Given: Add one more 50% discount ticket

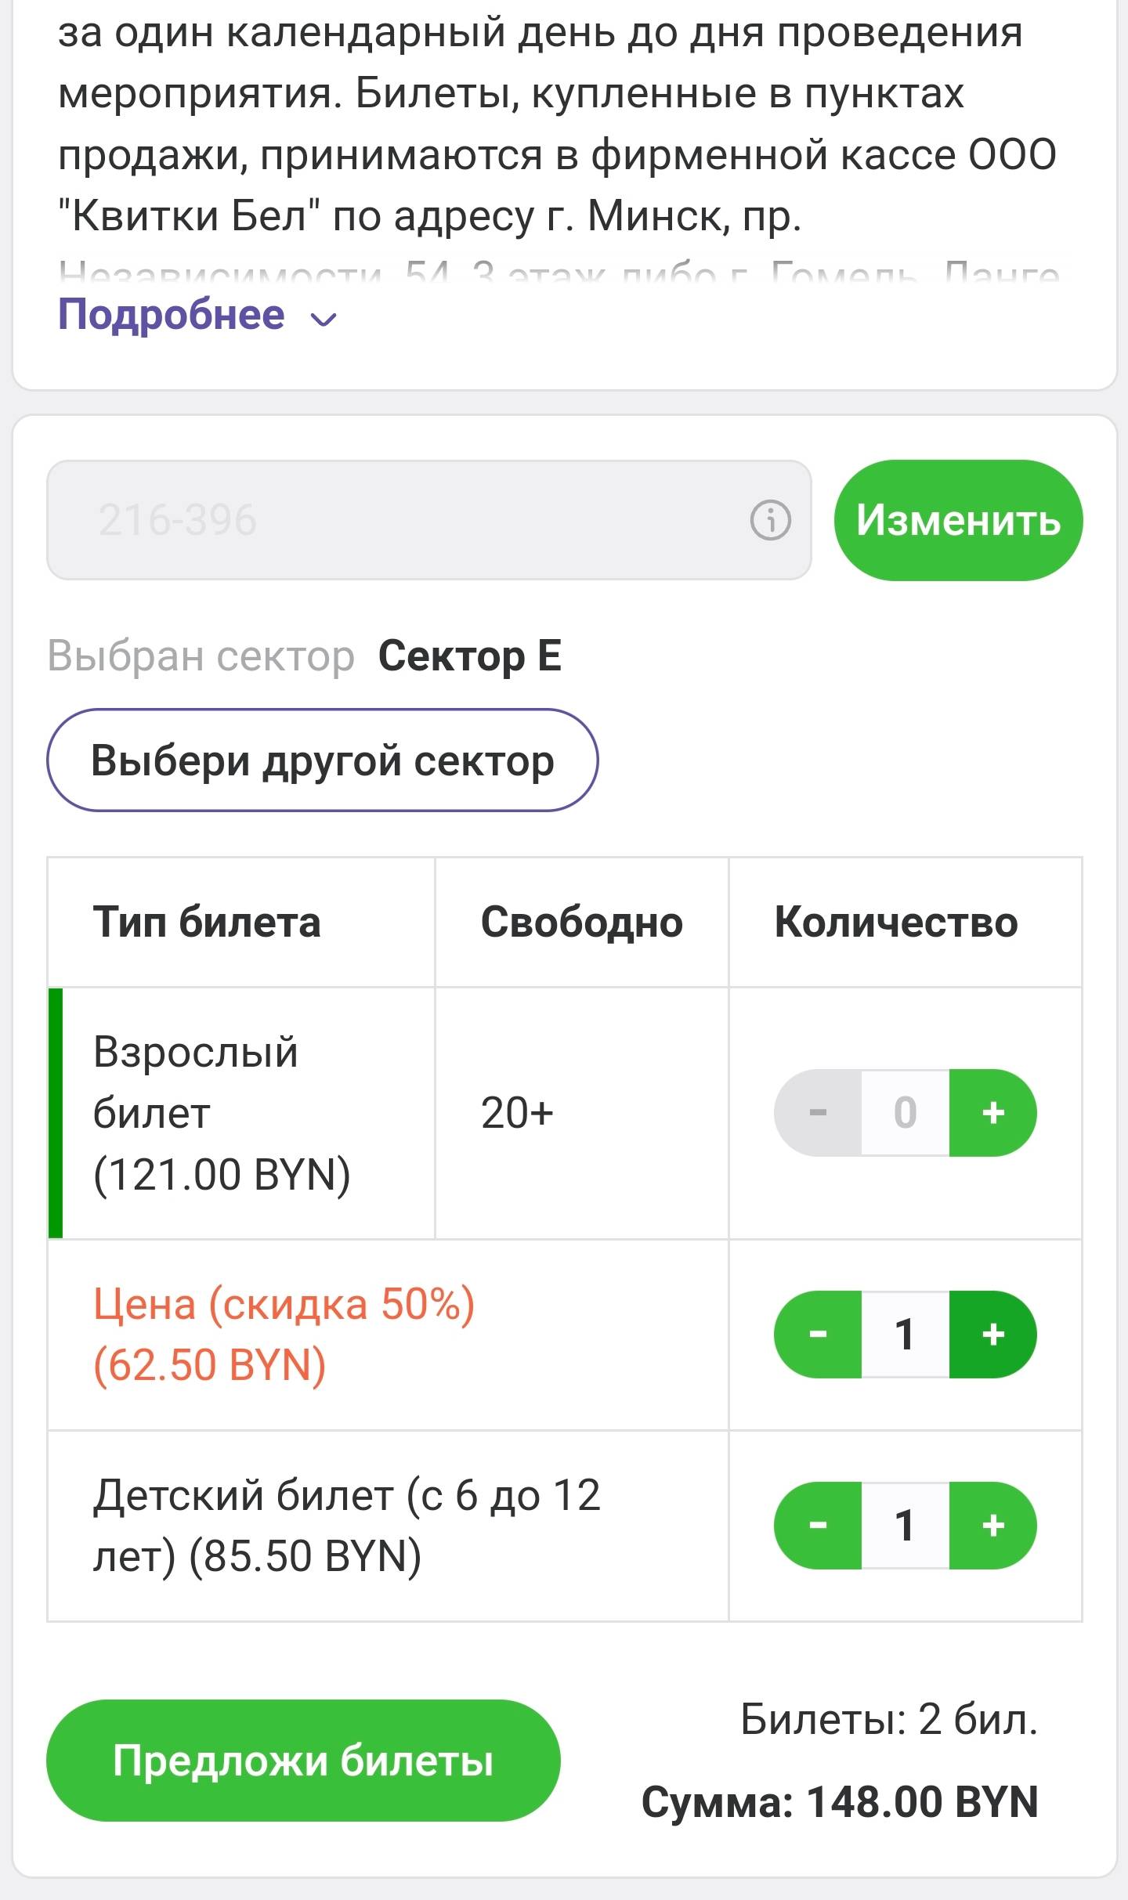Looking at the screenshot, I should tap(992, 1335).
